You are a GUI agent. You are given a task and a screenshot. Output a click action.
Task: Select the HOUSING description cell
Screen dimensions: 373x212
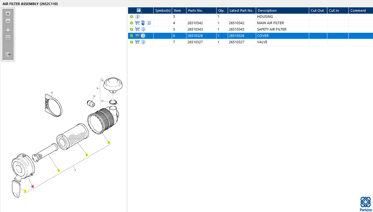click(282, 17)
